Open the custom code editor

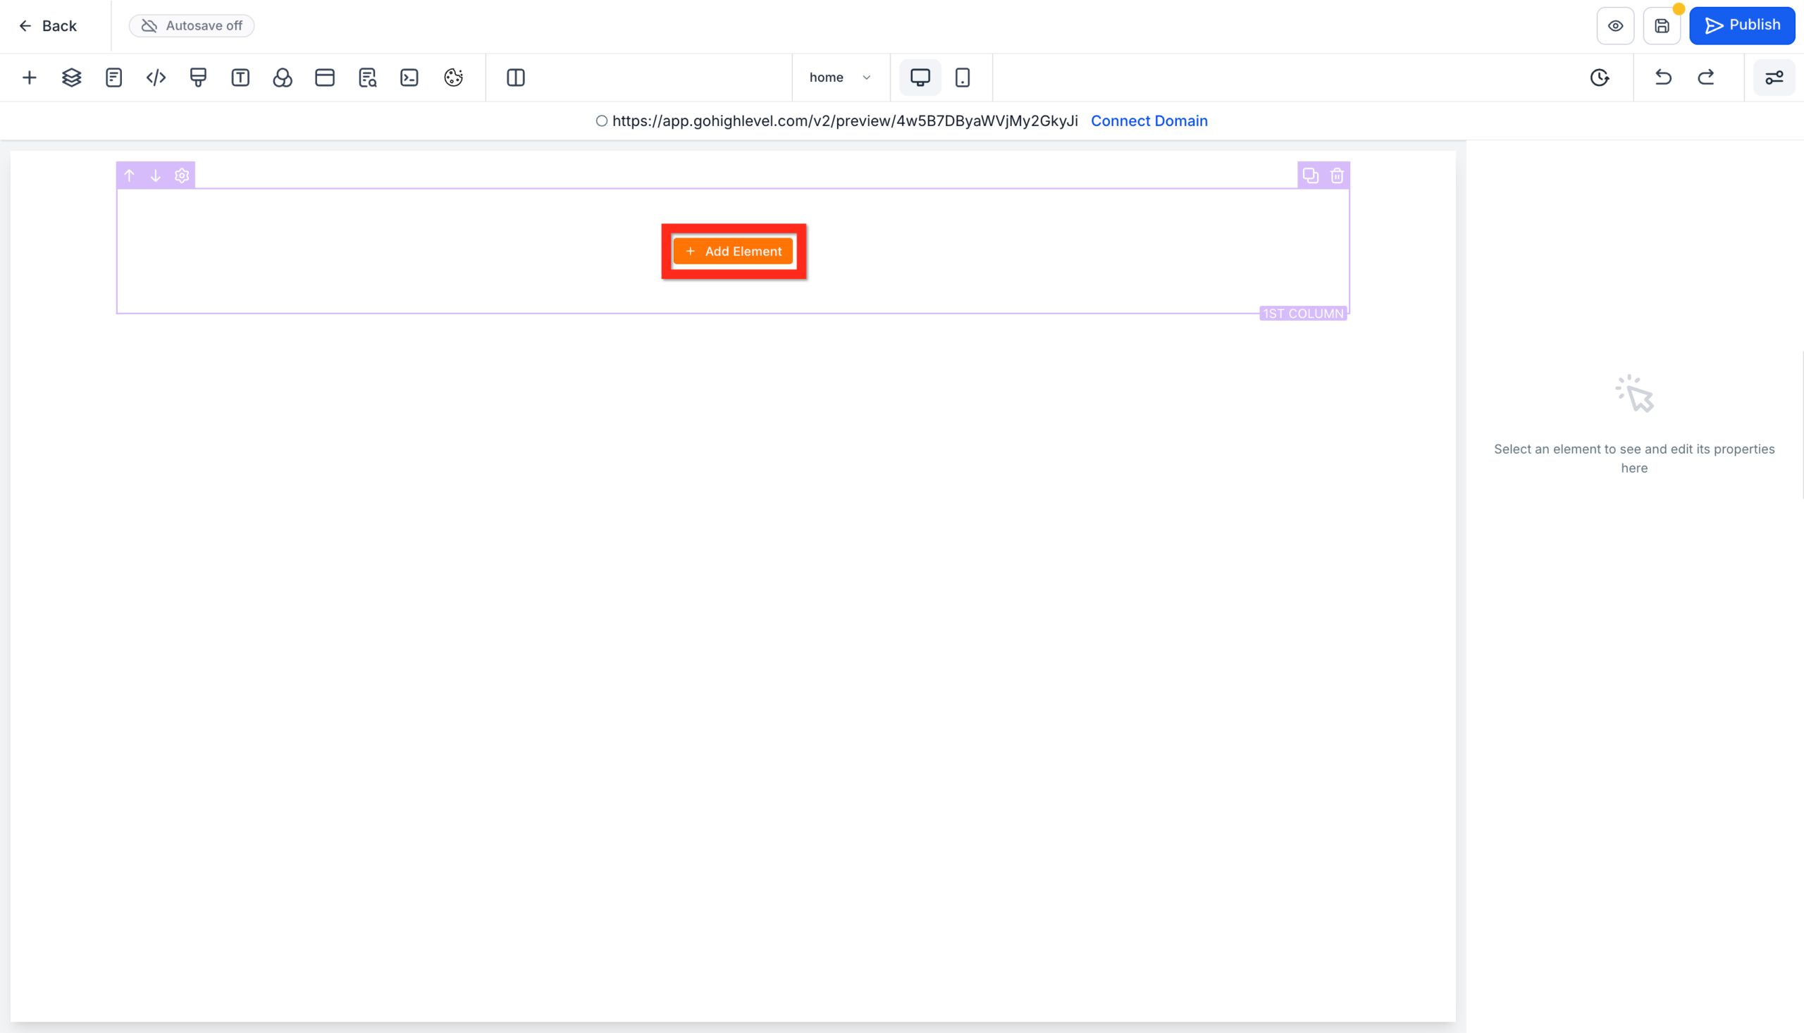click(x=155, y=78)
